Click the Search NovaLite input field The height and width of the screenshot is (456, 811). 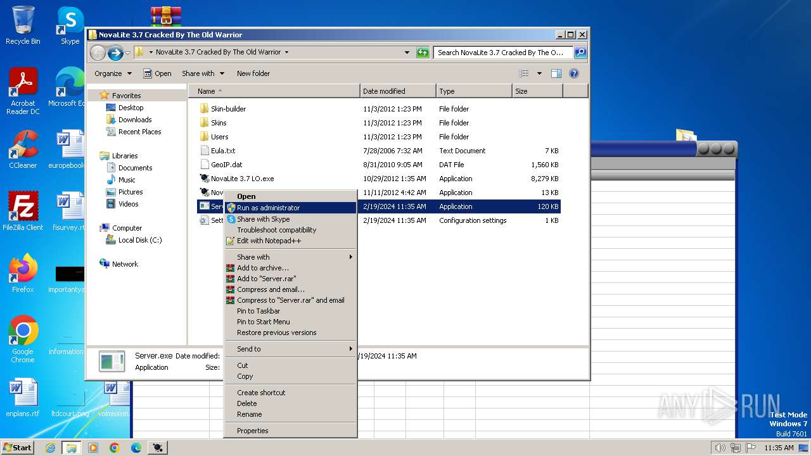[x=504, y=53]
